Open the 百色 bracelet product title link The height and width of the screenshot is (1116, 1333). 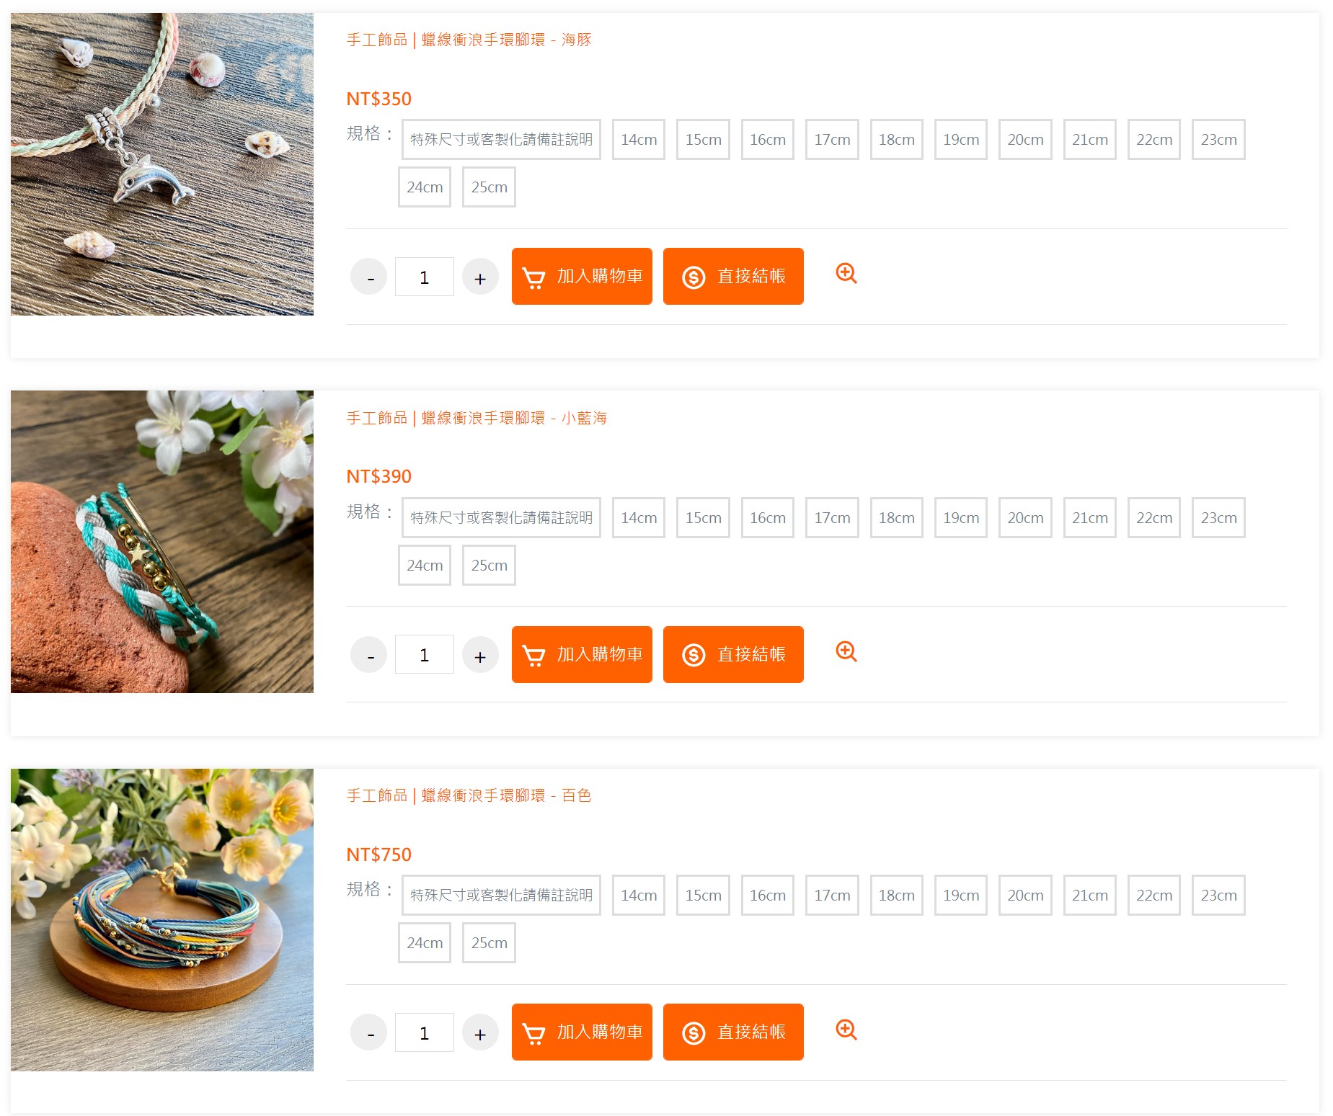click(x=469, y=796)
